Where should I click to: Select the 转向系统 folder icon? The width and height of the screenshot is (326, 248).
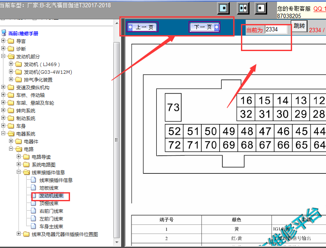click(x=11, y=111)
